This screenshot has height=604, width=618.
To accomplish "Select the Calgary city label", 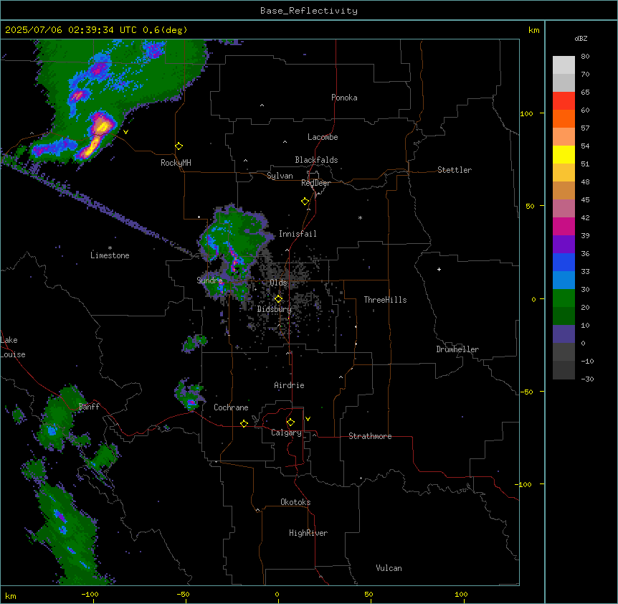I will [x=286, y=433].
